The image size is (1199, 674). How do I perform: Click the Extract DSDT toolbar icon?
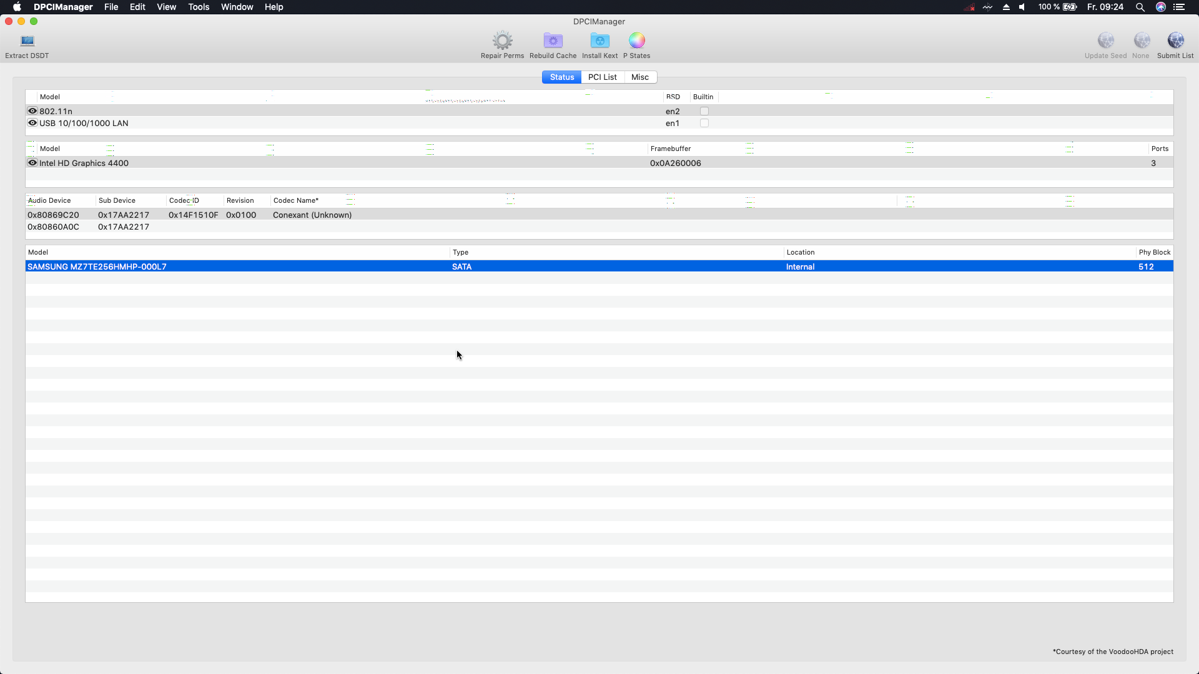click(27, 41)
